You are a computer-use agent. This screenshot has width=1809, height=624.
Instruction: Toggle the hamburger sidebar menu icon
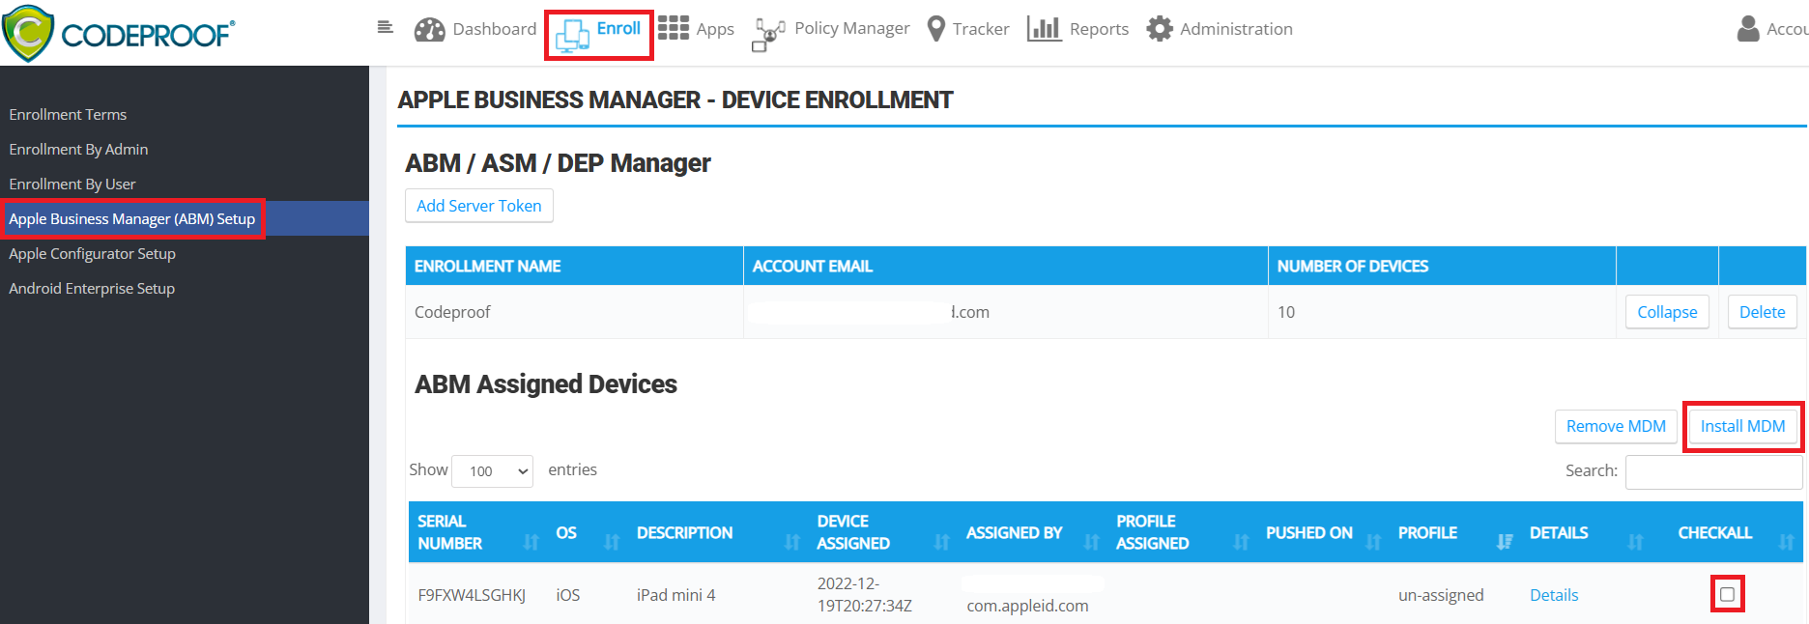[385, 27]
